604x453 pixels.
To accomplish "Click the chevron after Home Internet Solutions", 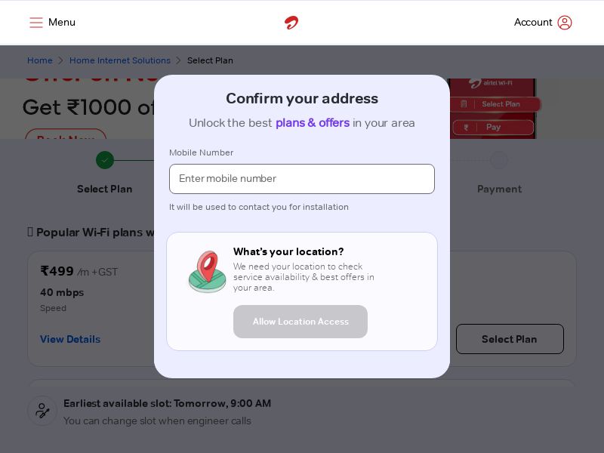I will pos(178,60).
